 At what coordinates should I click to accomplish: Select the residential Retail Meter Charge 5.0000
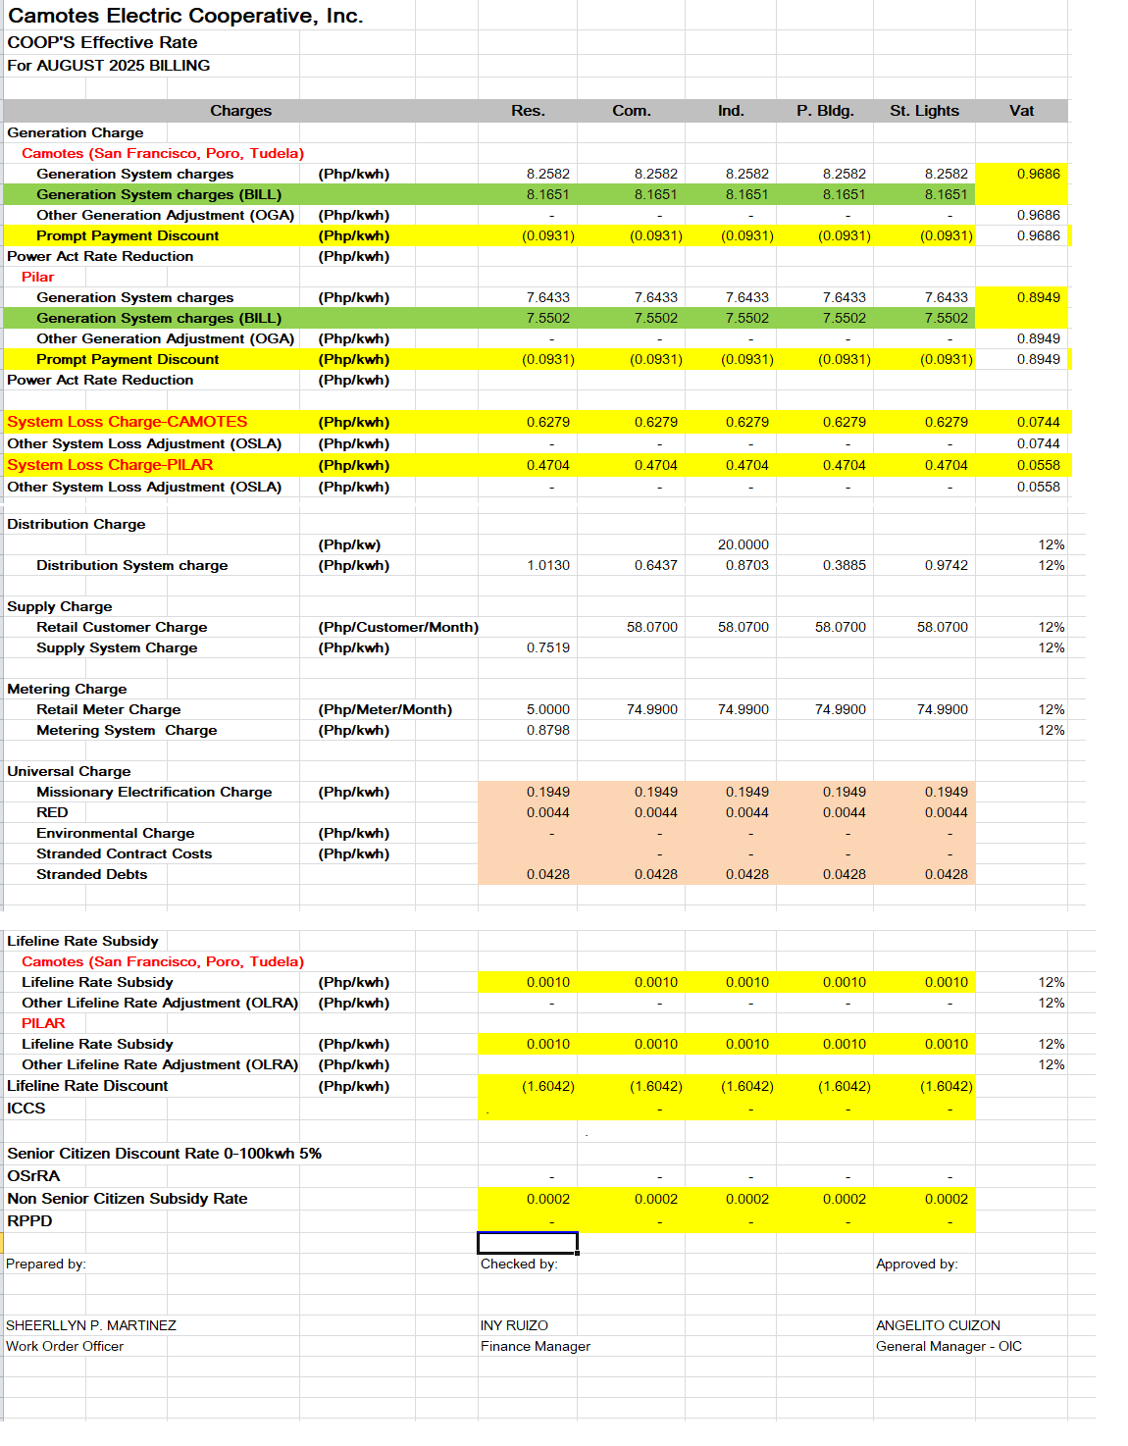tap(547, 709)
